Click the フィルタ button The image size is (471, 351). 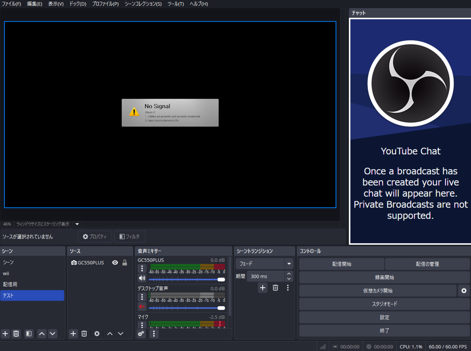pos(130,237)
